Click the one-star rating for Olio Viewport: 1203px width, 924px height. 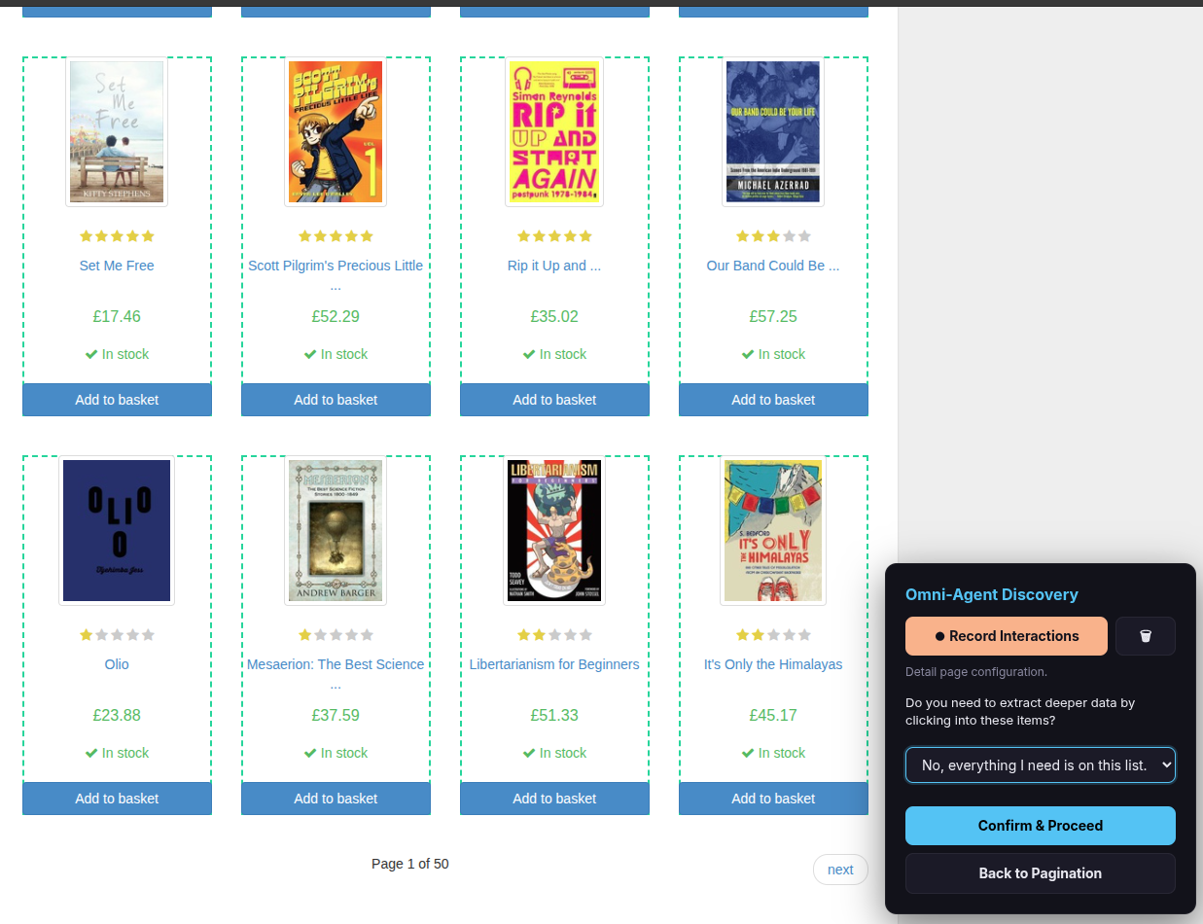point(117,635)
